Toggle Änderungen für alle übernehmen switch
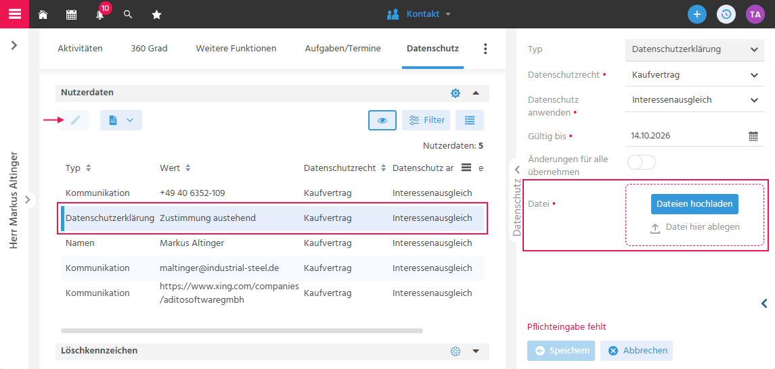 point(641,162)
